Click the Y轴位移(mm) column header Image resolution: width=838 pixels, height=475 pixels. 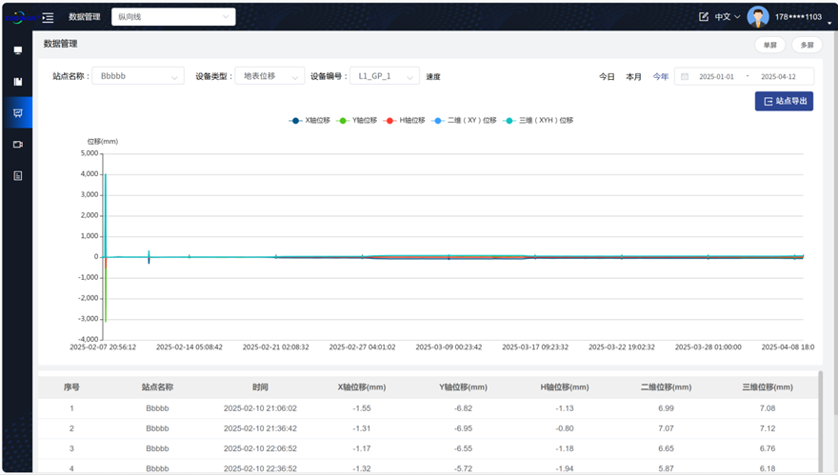coord(464,386)
